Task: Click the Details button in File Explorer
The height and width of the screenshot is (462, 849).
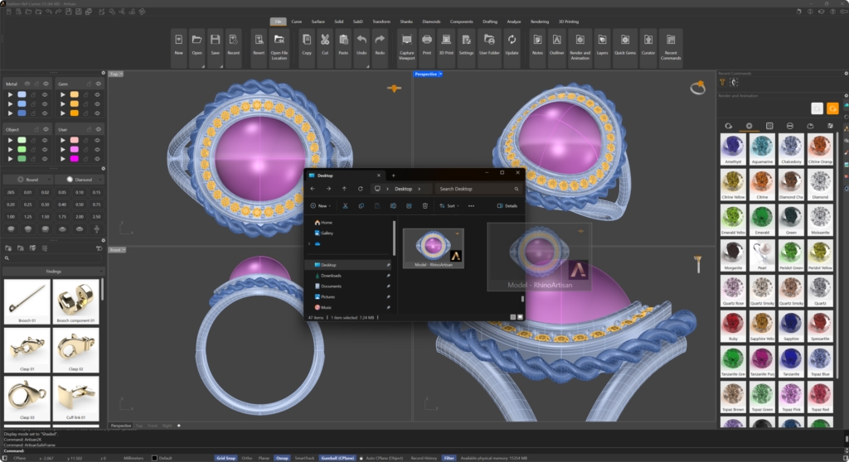Action: click(507, 205)
